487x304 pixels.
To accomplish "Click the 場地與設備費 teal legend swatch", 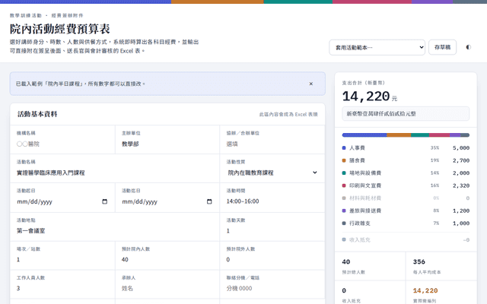I will [x=344, y=173].
